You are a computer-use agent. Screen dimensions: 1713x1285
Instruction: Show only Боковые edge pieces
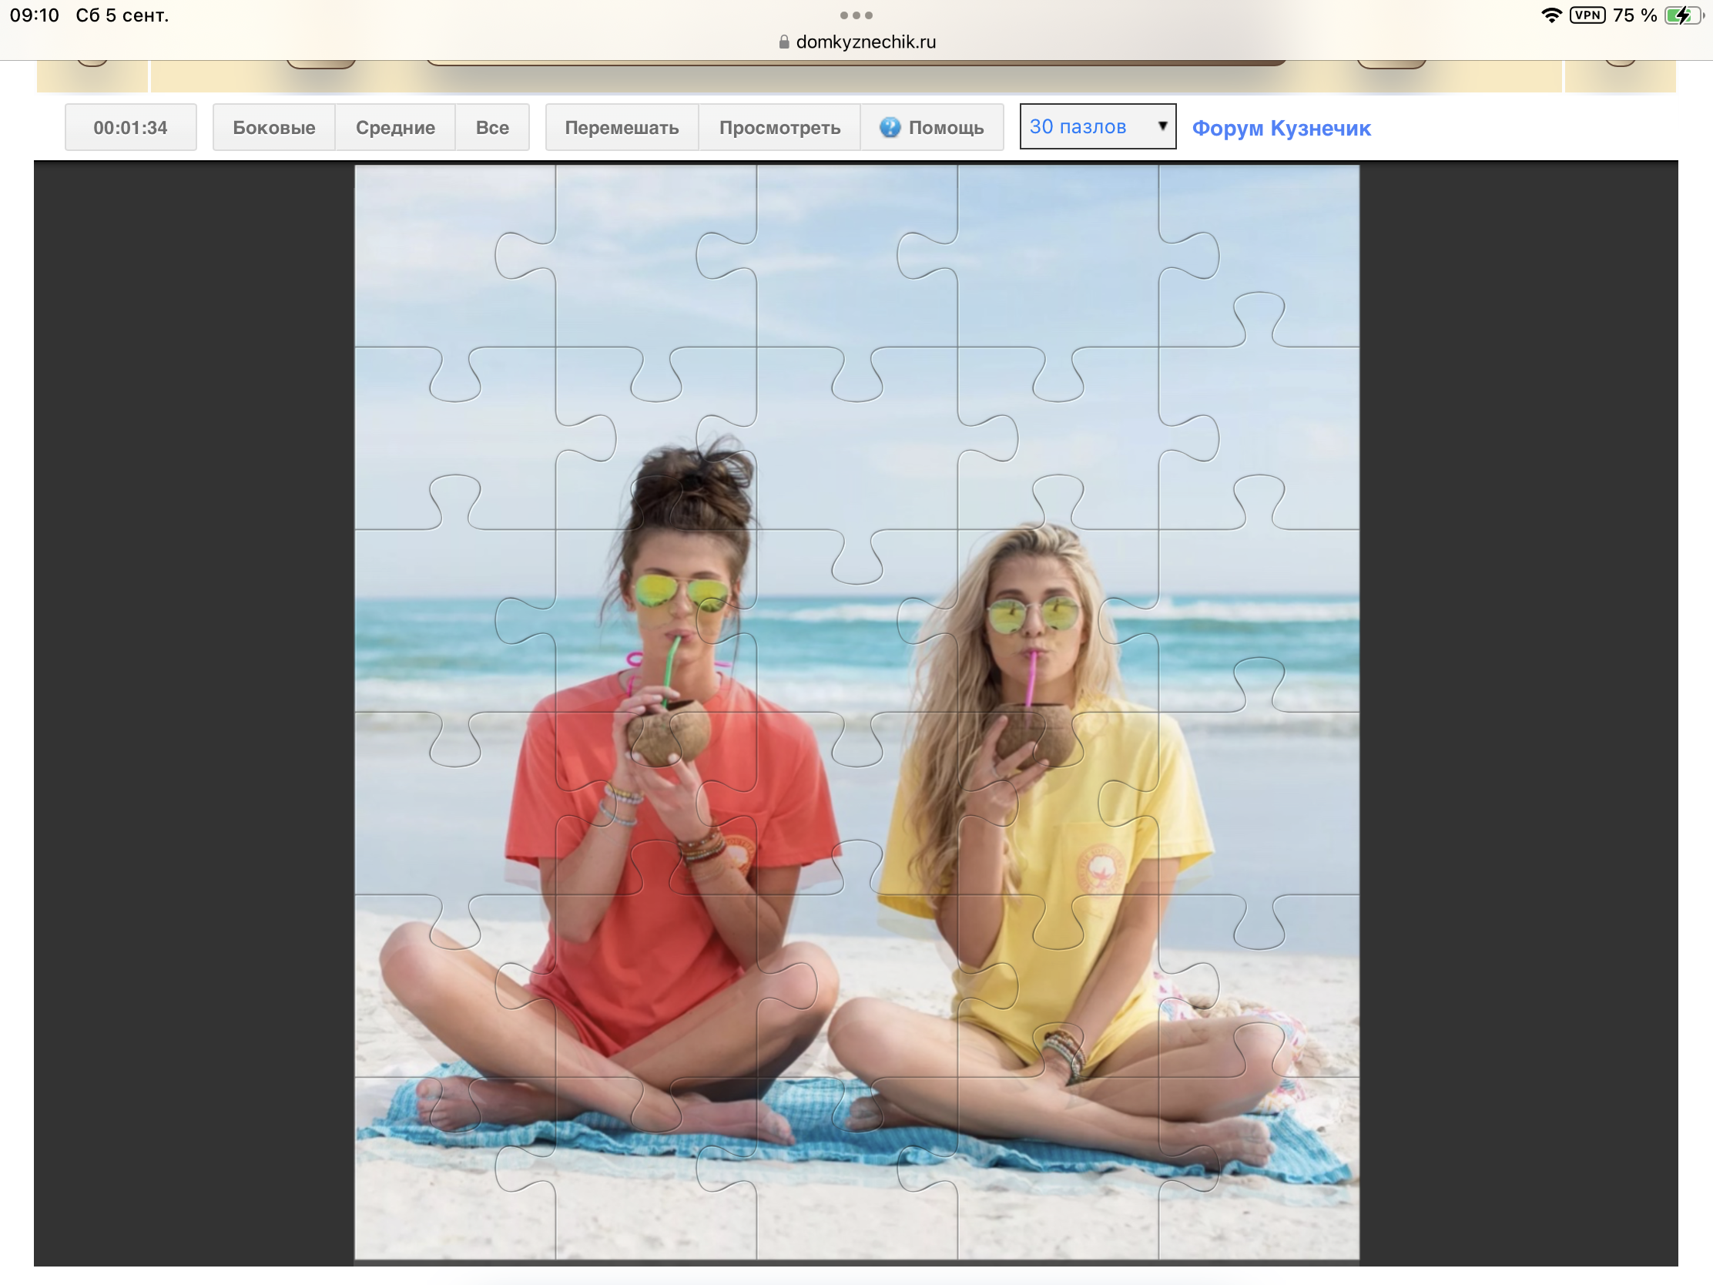[x=274, y=127]
